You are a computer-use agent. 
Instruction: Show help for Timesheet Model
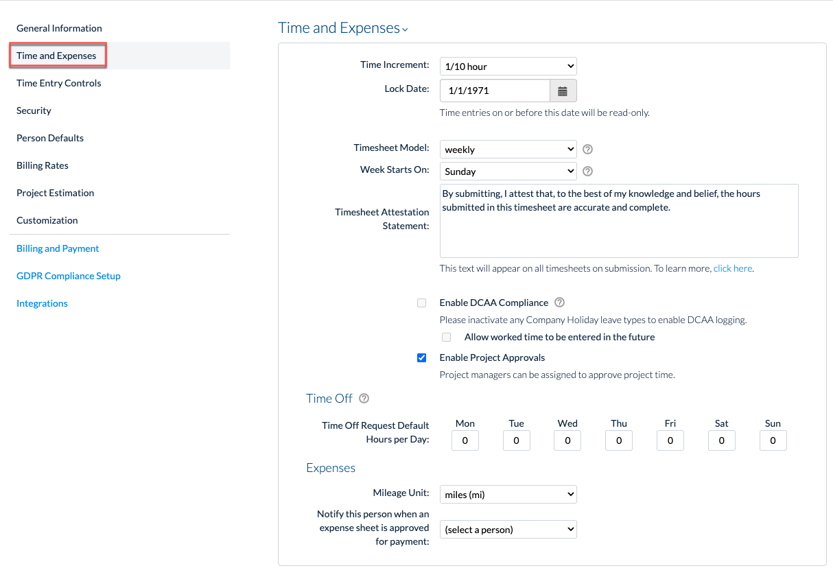click(587, 149)
